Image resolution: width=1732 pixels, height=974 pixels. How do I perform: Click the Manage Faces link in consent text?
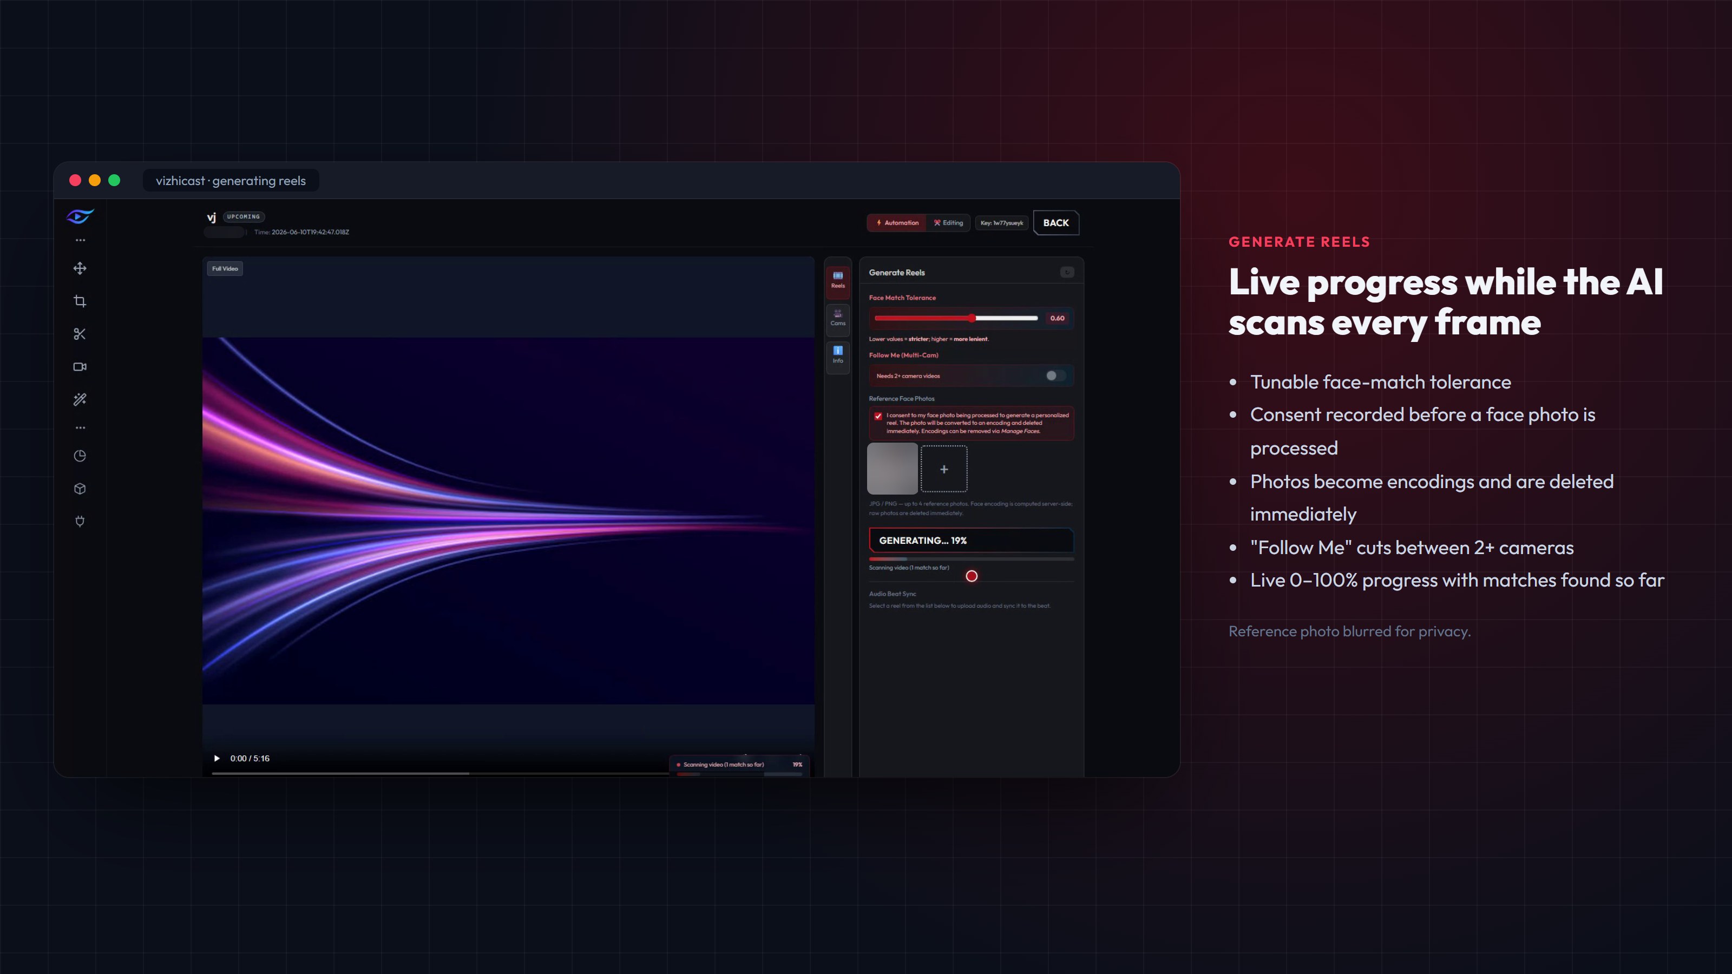point(1021,431)
